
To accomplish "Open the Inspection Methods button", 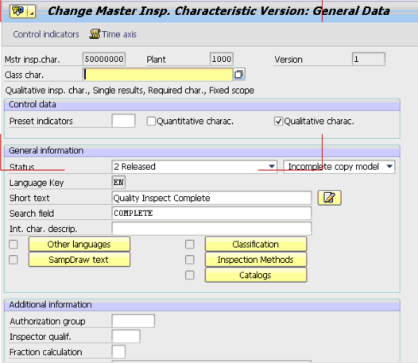I will tap(256, 260).
